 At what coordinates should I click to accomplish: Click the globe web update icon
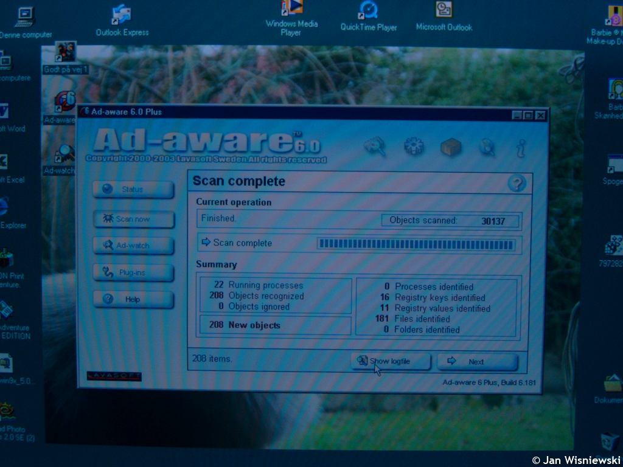487,147
